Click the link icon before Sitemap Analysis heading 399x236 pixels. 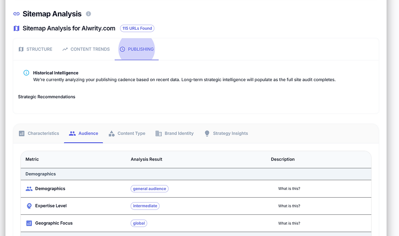click(17, 14)
